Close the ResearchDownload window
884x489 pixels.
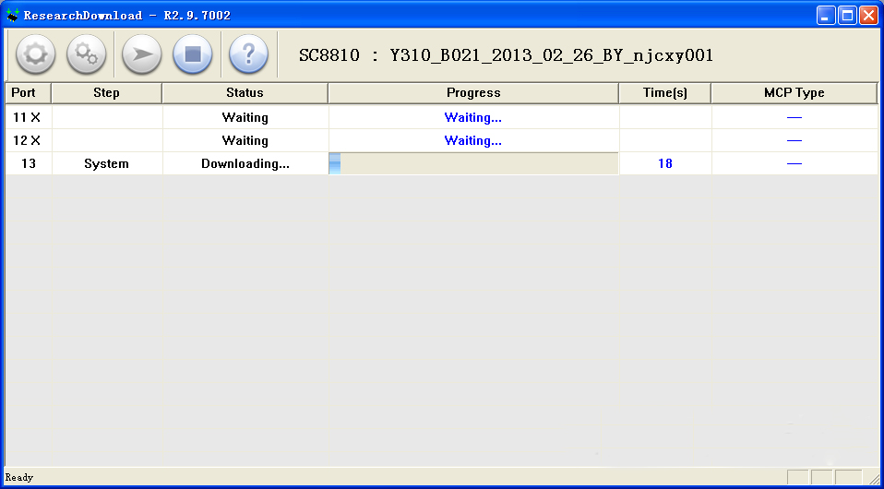(867, 16)
